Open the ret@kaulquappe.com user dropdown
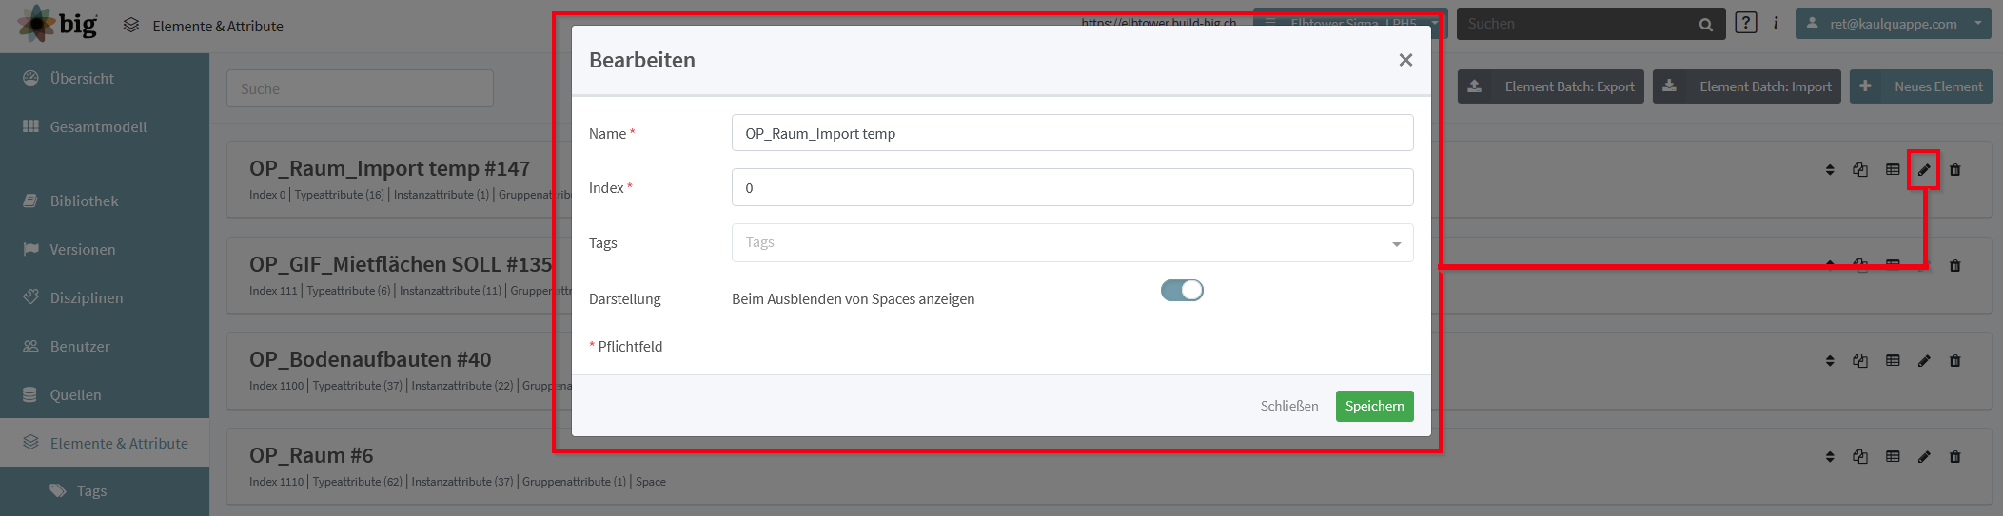The width and height of the screenshot is (2003, 516). click(x=1893, y=24)
